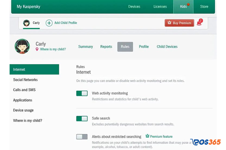Click the large Carly name heading
The width and height of the screenshot is (226, 150).
[x=41, y=44]
